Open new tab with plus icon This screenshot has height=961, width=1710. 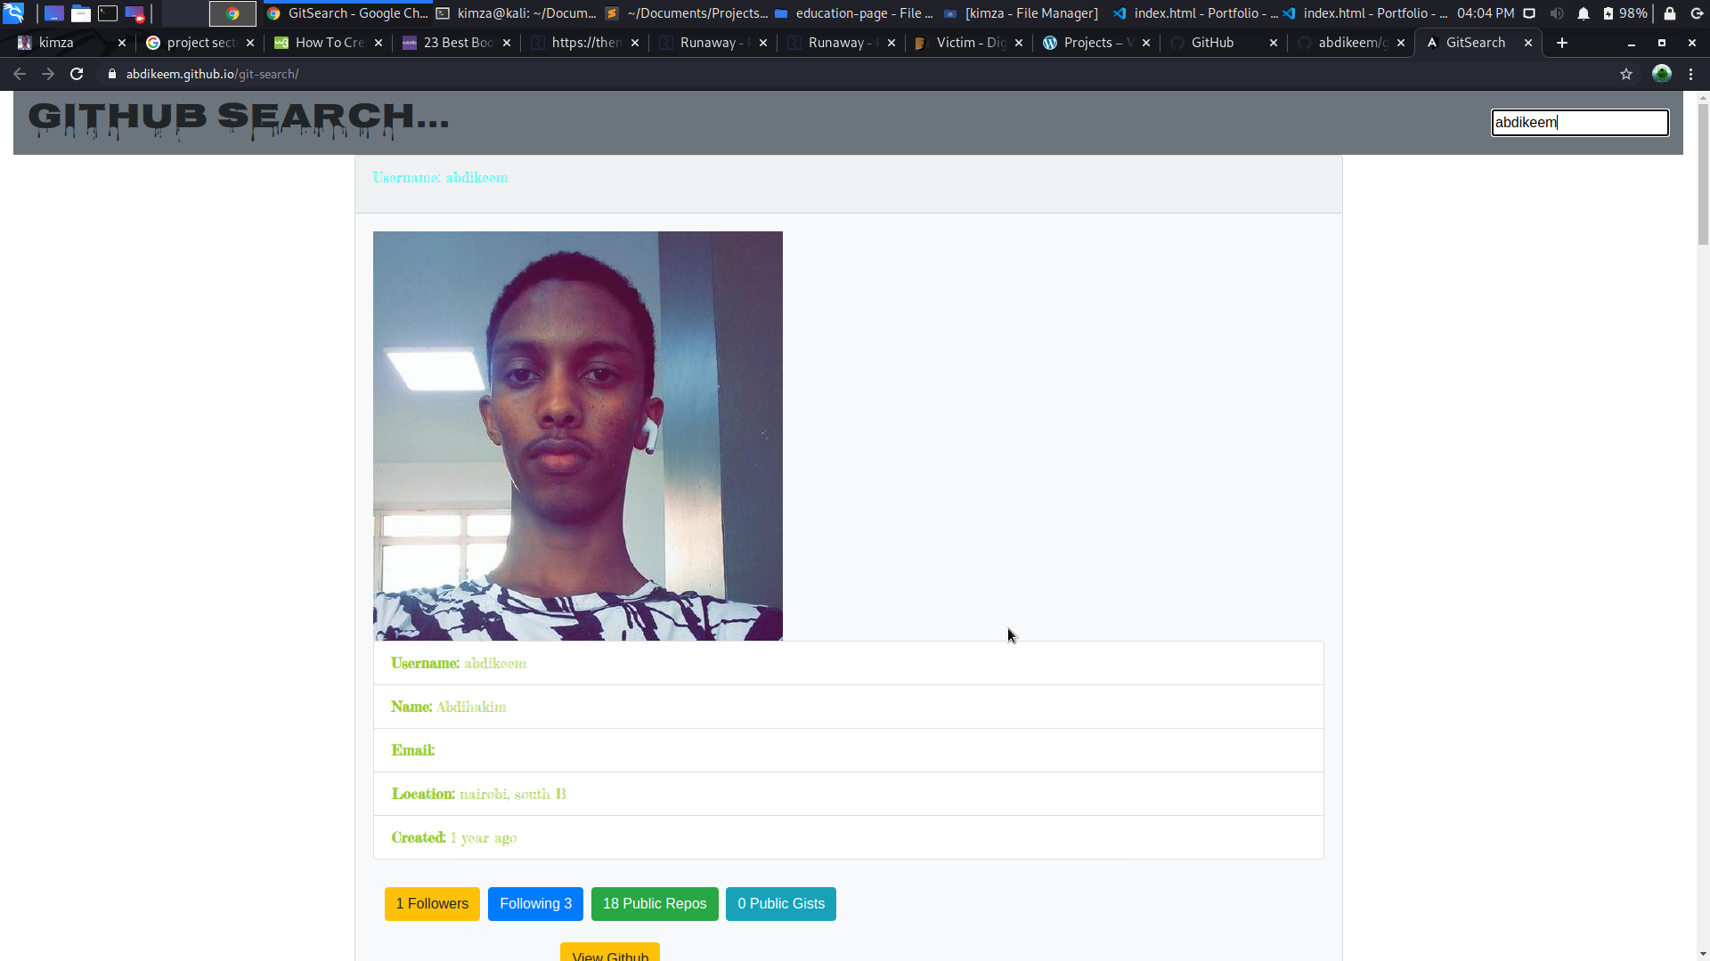click(1562, 43)
